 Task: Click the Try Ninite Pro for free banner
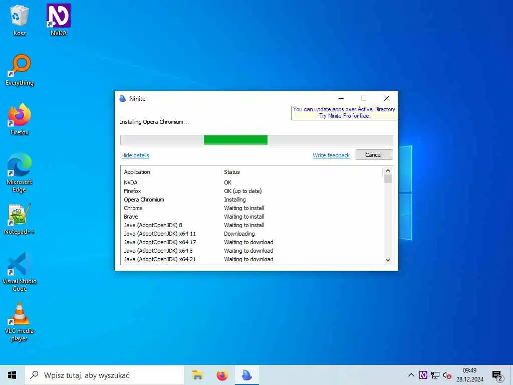(x=345, y=113)
